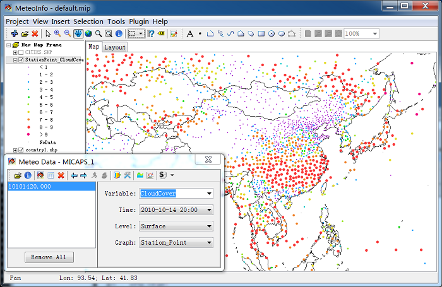The width and height of the screenshot is (442, 287).
Task: Open the Plugin menu
Action: tap(139, 21)
